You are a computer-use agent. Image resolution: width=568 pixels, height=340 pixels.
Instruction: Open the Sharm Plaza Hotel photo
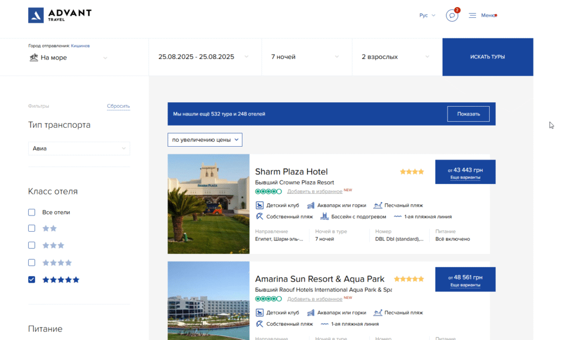point(209,204)
